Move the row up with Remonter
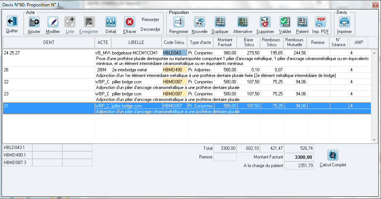 pyautogui.click(x=150, y=20)
